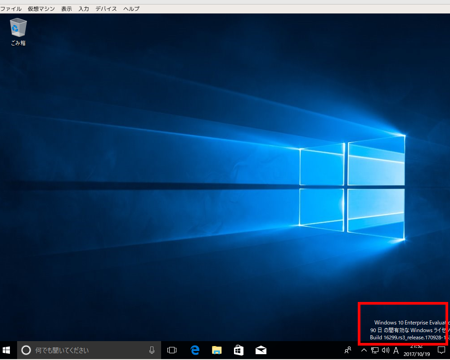Image resolution: width=450 pixels, height=360 pixels.
Task: Click the Task View icon
Action: point(172,350)
